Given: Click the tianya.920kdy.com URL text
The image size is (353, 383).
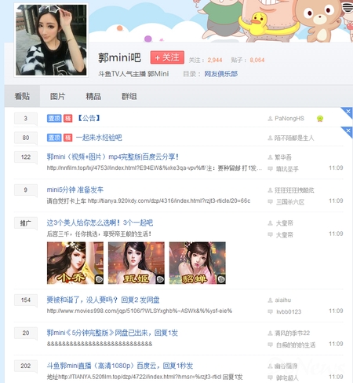Looking at the screenshot, I should (x=169, y=201).
